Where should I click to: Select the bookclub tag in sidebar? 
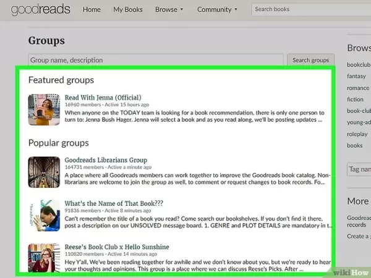(x=359, y=64)
